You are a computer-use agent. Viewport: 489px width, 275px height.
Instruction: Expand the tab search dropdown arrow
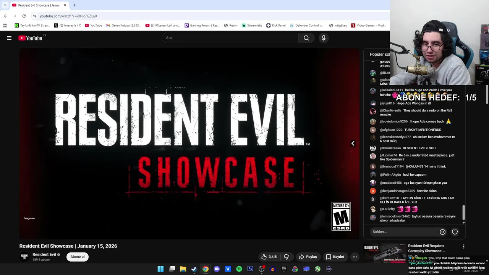click(x=5, y=5)
